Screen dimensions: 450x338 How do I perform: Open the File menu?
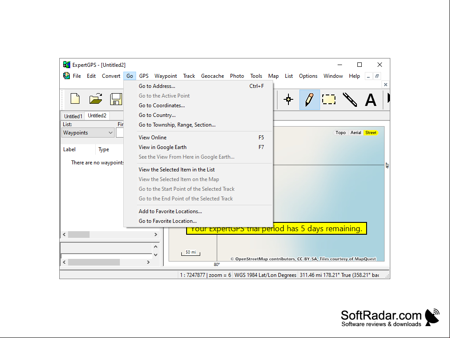click(77, 76)
